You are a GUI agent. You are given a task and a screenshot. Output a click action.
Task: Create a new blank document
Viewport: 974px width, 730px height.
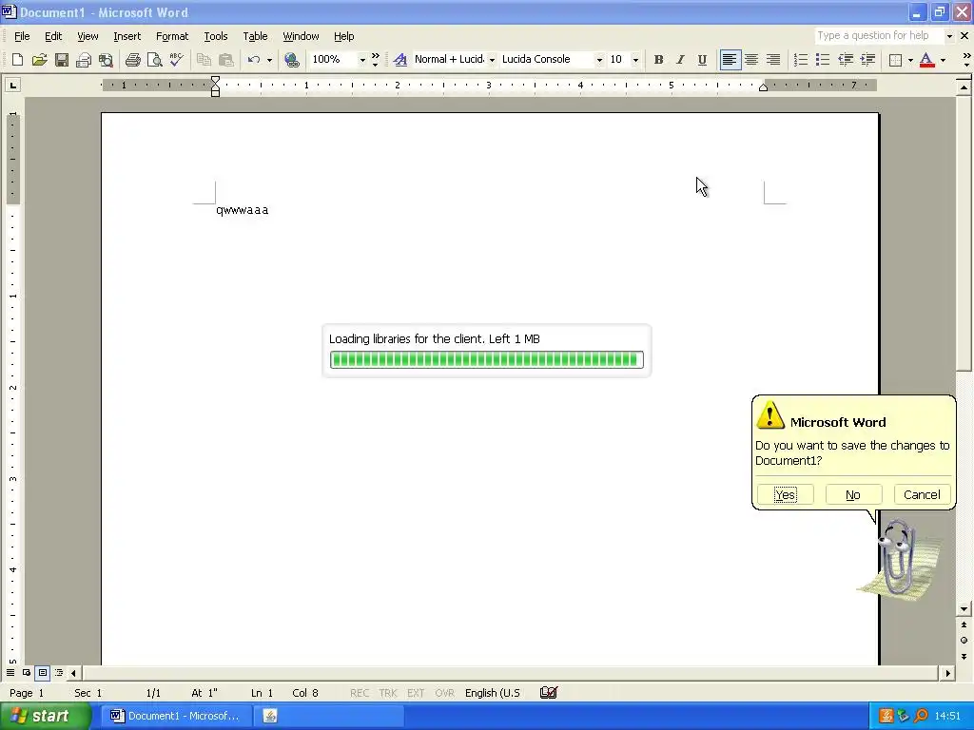tap(17, 60)
